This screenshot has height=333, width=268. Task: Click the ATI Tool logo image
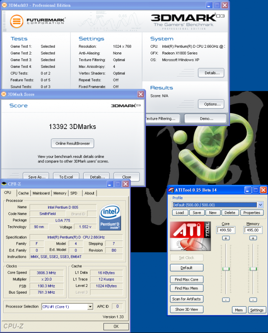tap(191, 236)
